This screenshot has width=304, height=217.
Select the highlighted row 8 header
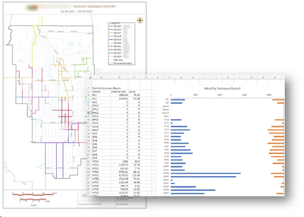pyautogui.click(x=89, y=113)
